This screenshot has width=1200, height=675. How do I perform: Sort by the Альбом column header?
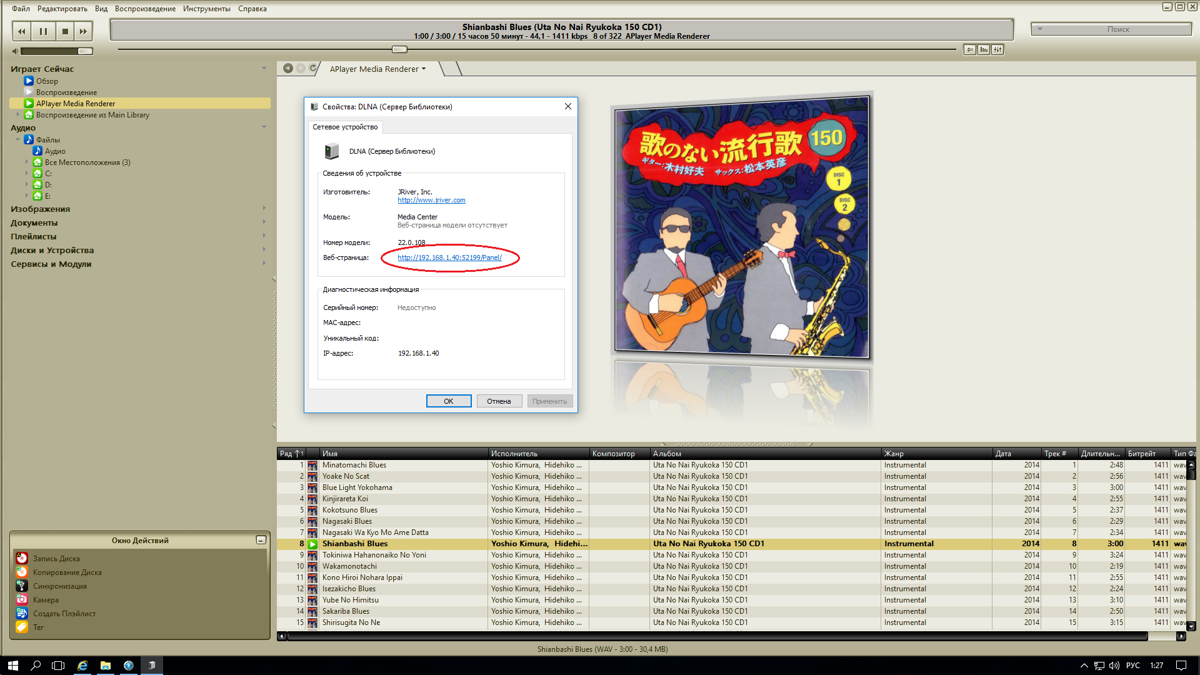(x=765, y=454)
